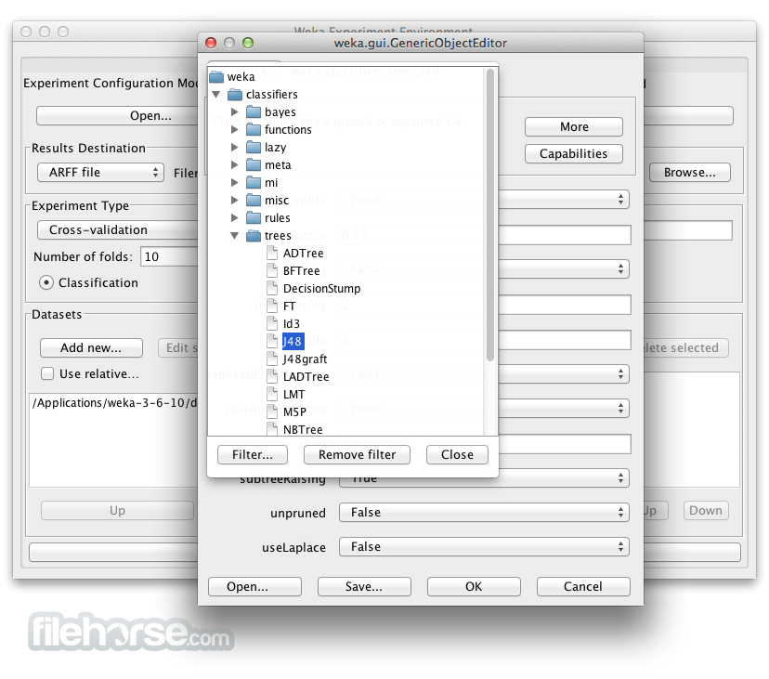Click Open... in the Experiment Environment window
Image resolution: width=769 pixels, height=679 pixels.
(118, 116)
